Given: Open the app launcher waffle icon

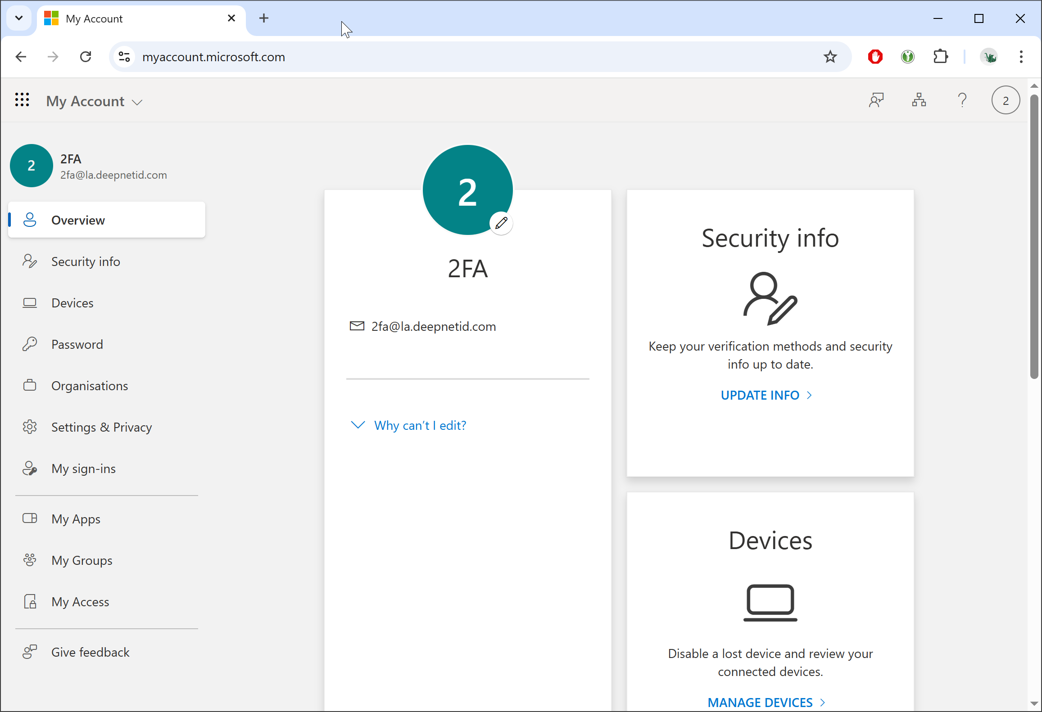Looking at the screenshot, I should (x=22, y=100).
